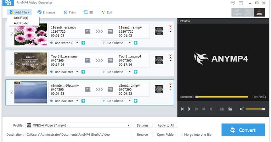Remove Top 5 B...ers.wmv with red X
The width and height of the screenshot is (271, 142).
click(x=170, y=55)
